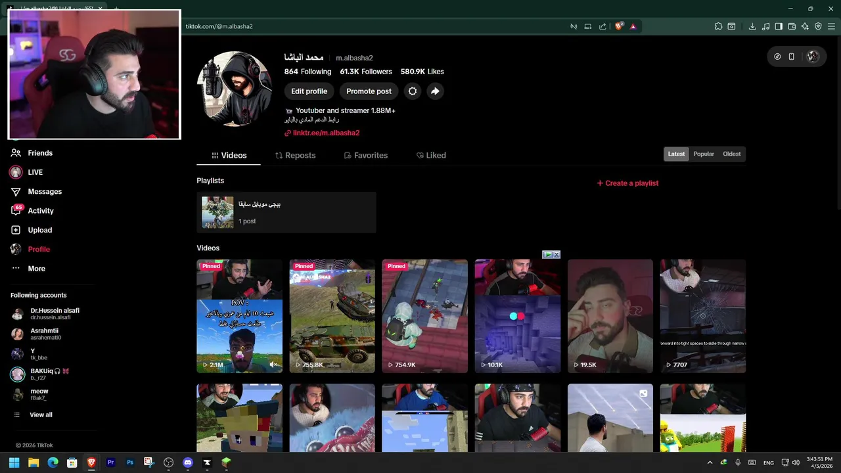
Task: Click the TikTok coins icon at top right
Action: 777,56
